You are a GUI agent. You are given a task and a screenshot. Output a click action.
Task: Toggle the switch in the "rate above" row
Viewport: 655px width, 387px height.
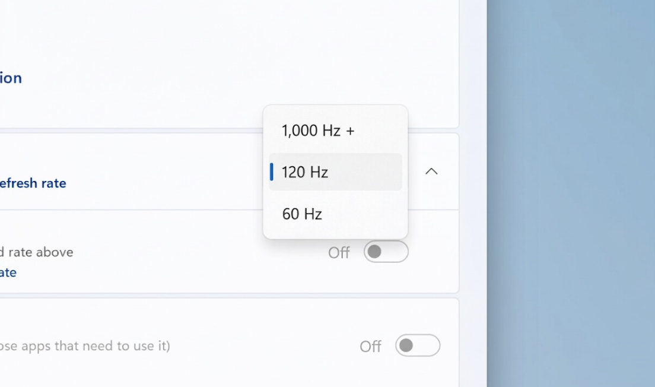tap(386, 252)
